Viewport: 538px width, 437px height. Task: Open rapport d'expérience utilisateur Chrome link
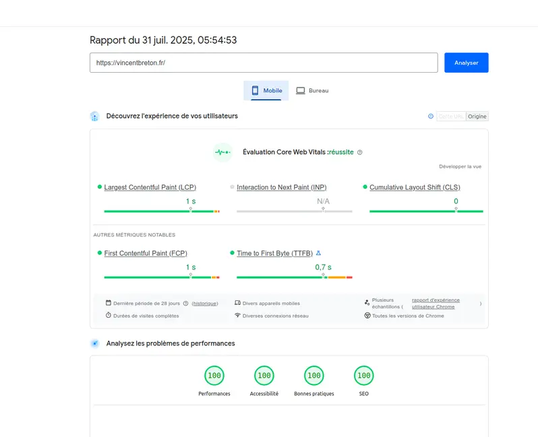pos(436,303)
